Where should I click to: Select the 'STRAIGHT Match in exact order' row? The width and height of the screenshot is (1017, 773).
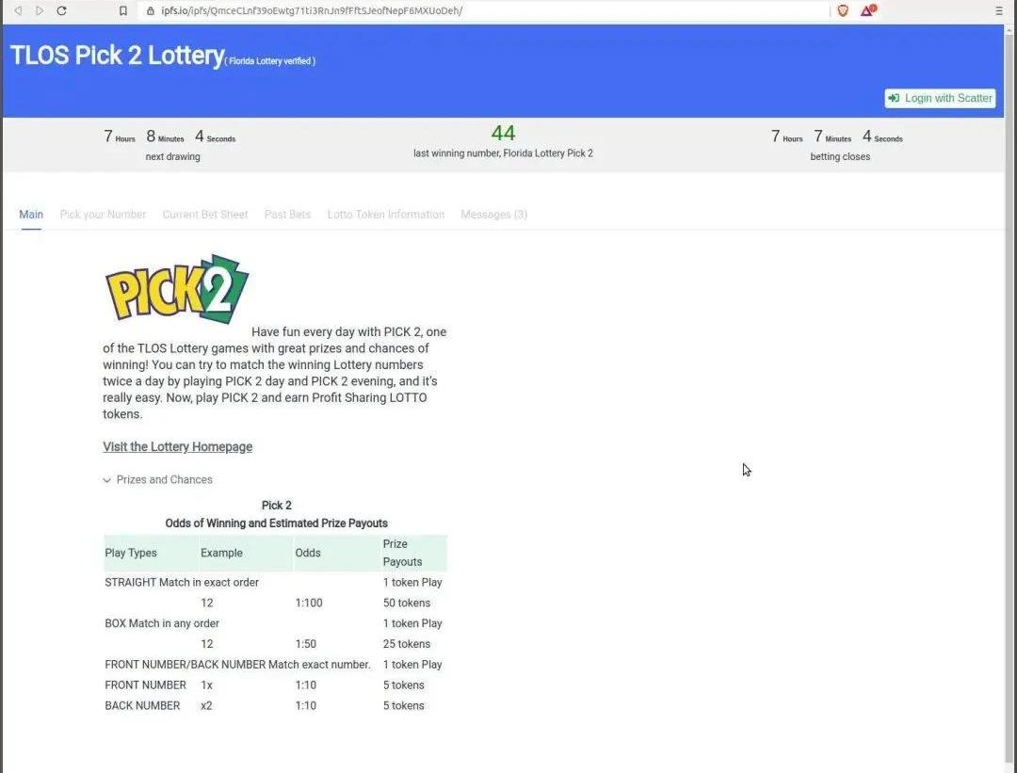click(276, 583)
